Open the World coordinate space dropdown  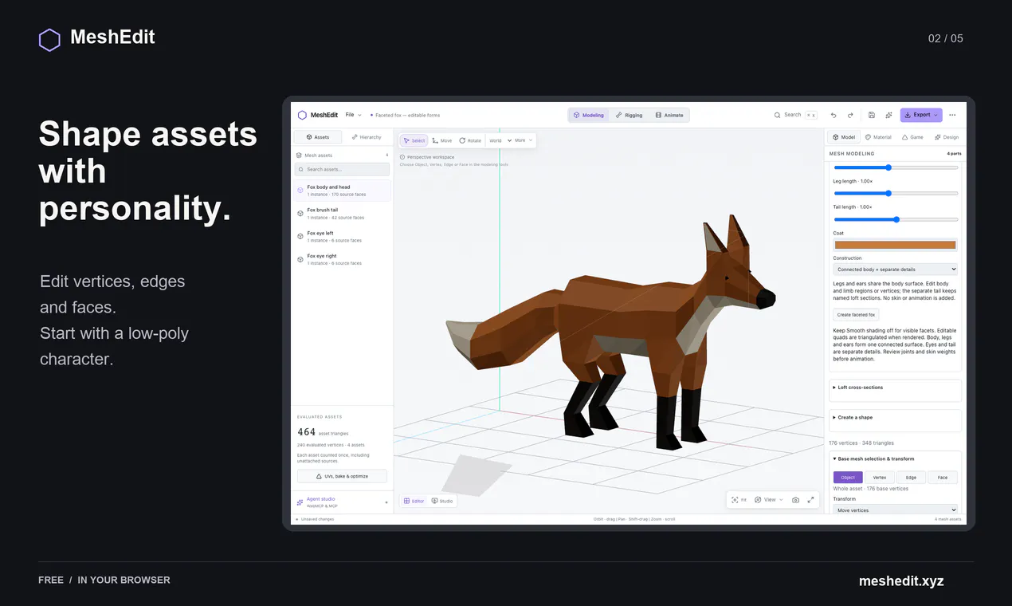coord(500,140)
